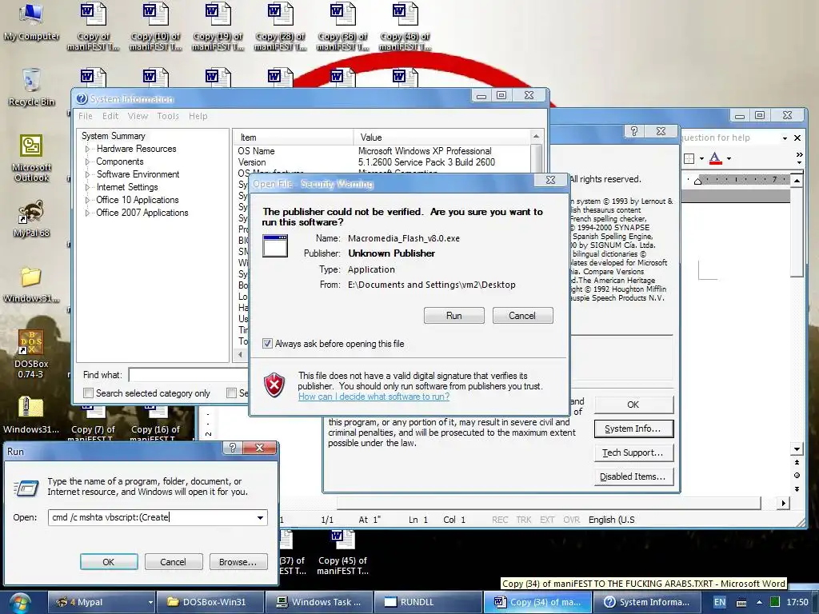This screenshot has width=819, height=614.
Task: Click the green tray monitor icon
Action: coord(775,602)
